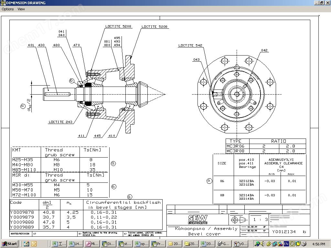Viewport: 331px width, 248px height.
Task: Click the yellow folder icon in system tray
Action: (298, 243)
